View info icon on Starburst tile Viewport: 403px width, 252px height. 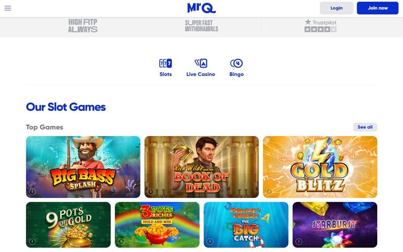pyautogui.click(x=299, y=241)
